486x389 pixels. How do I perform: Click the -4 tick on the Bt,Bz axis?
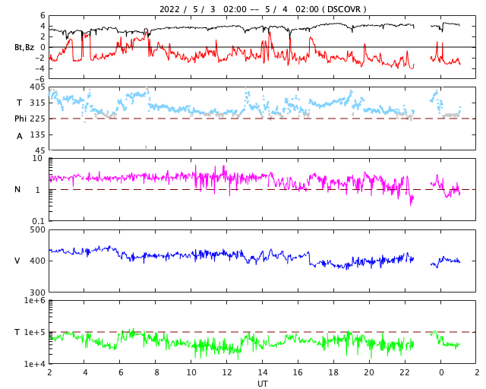tap(39, 68)
